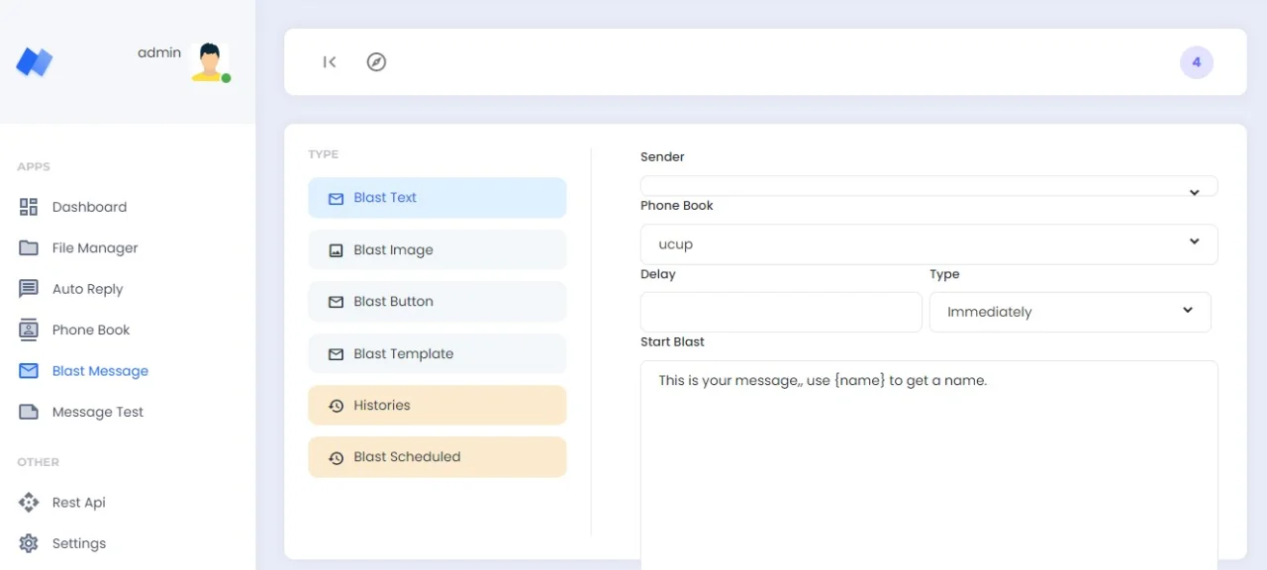The height and width of the screenshot is (570, 1267).
Task: Click the Delay field label
Action: pyautogui.click(x=658, y=274)
